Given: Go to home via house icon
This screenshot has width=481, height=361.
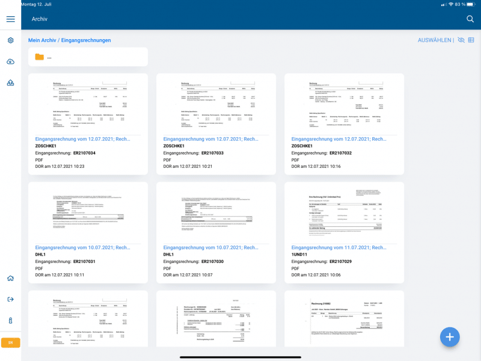Looking at the screenshot, I should [x=10, y=279].
